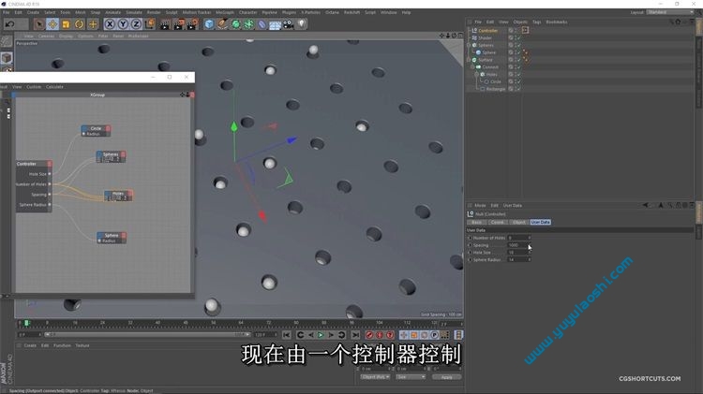This screenshot has height=394, width=703.
Task: Add a camera object
Action: [x=289, y=24]
